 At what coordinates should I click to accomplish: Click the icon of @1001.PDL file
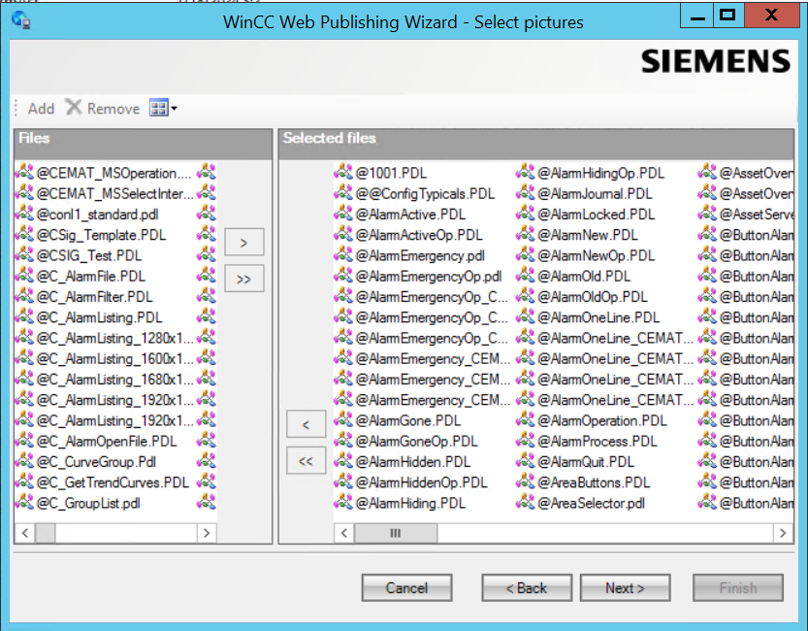point(343,172)
